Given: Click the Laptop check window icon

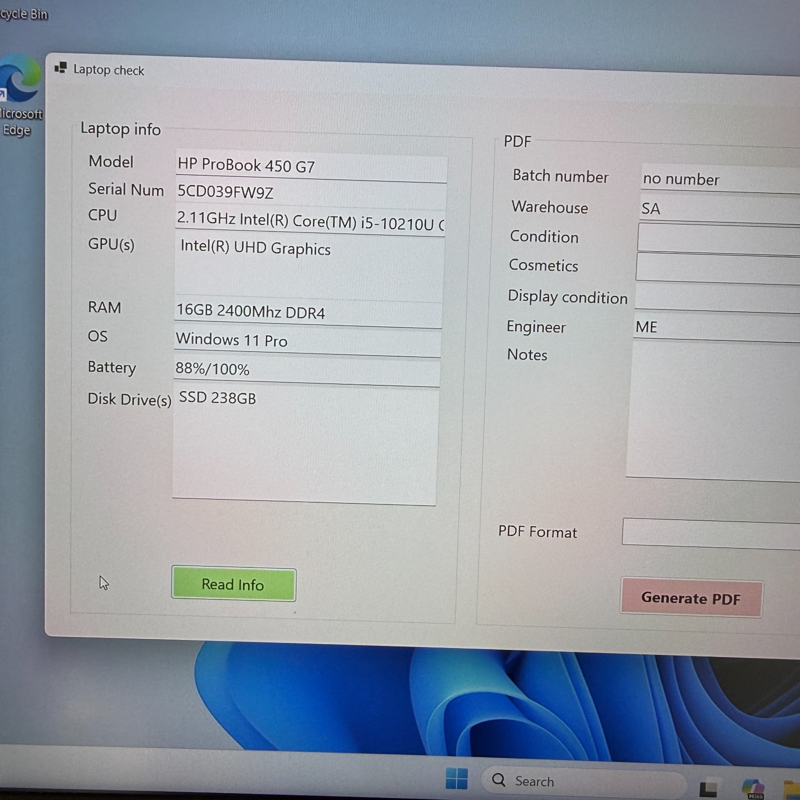Looking at the screenshot, I should (x=60, y=68).
